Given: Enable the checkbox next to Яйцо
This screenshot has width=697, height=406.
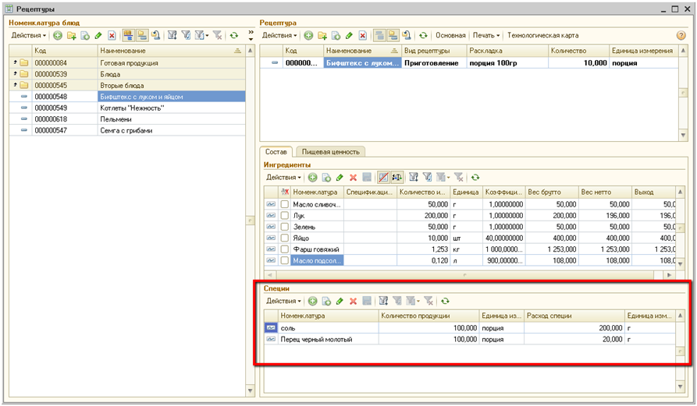Looking at the screenshot, I should [x=285, y=238].
